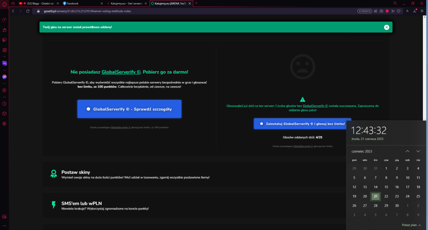428x230 pixels.
Task: Click GlobalServerify Sprawdź szczegóły button
Action: click(129, 109)
